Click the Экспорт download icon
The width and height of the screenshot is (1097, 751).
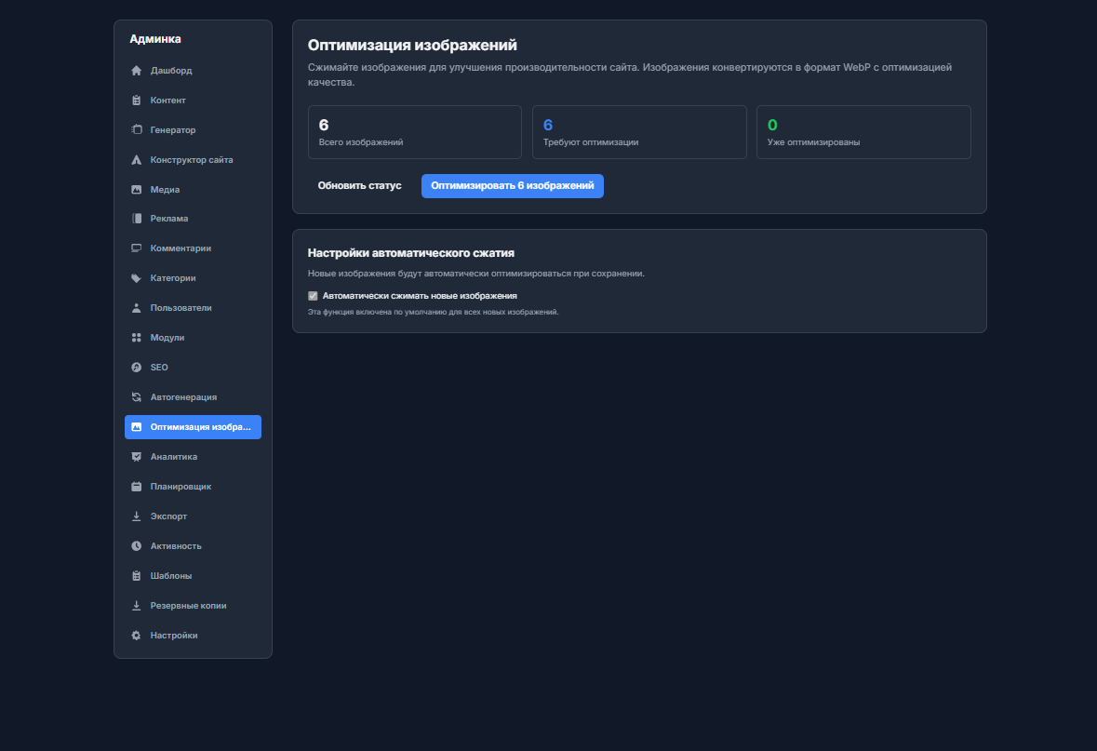pyautogui.click(x=136, y=516)
